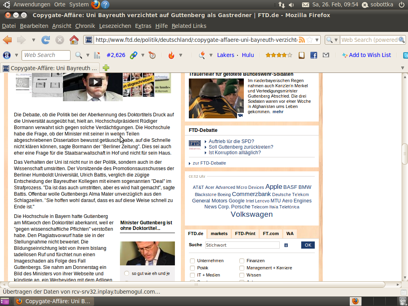Viewport: 408px width, 306px height.
Task: Click the vertical scrollbar thumb
Action: click(405, 154)
